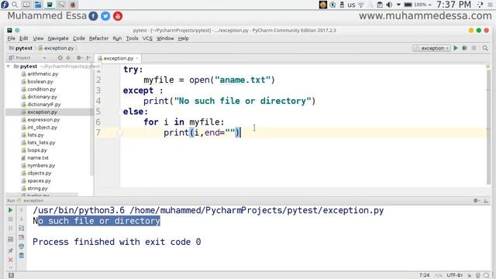Open the system tray dropdown arrow
This screenshot has width=496, height=279.
[398, 5]
